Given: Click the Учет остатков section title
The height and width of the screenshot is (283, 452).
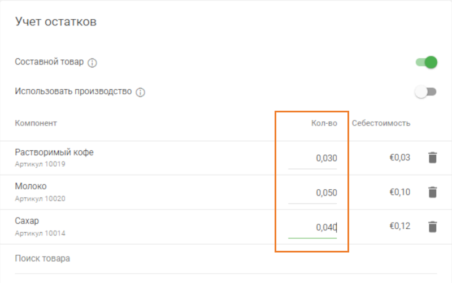Looking at the screenshot, I should (55, 22).
